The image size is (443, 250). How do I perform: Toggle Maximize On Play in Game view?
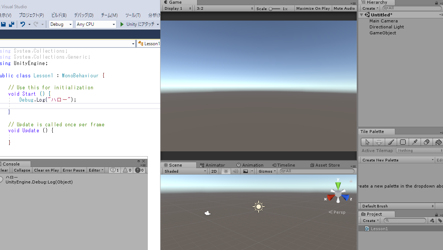pyautogui.click(x=313, y=9)
